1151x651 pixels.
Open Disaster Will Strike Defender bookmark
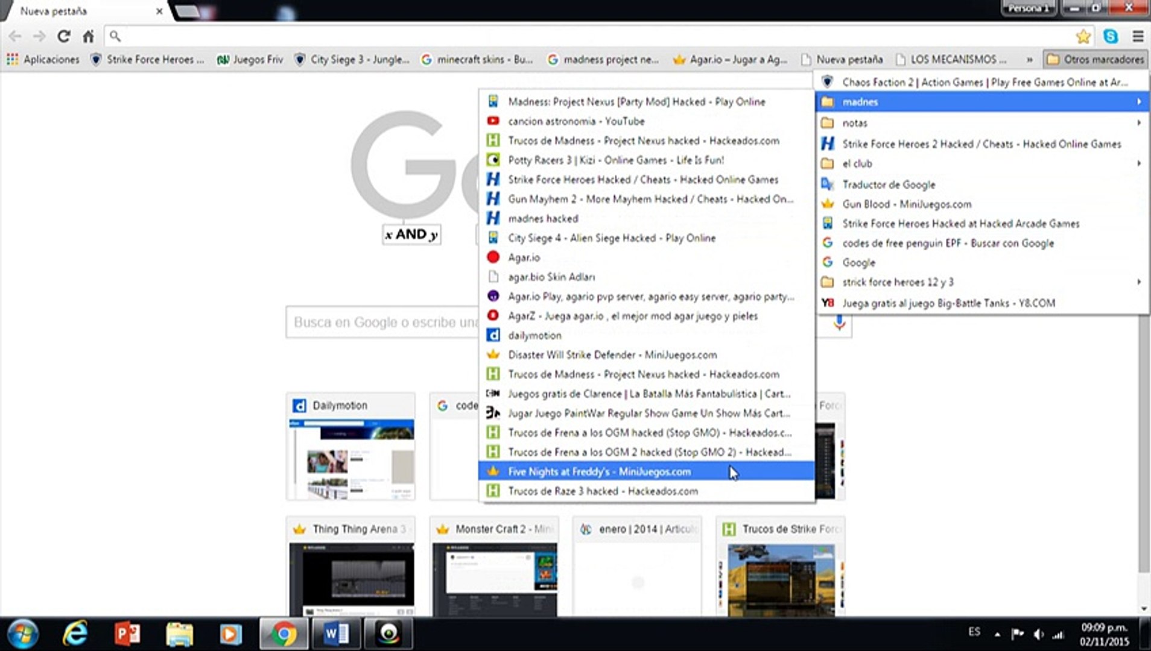tap(646, 355)
